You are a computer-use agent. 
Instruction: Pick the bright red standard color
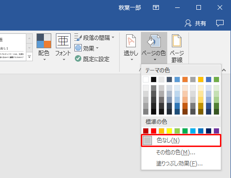pos(153,131)
